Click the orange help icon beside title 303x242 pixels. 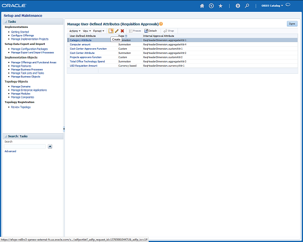coord(161,24)
